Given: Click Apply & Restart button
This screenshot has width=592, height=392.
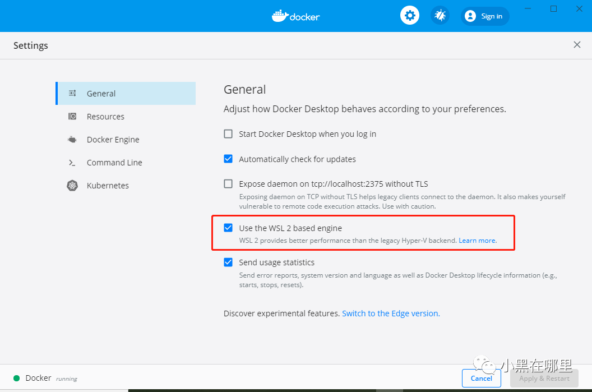Looking at the screenshot, I should tap(544, 378).
